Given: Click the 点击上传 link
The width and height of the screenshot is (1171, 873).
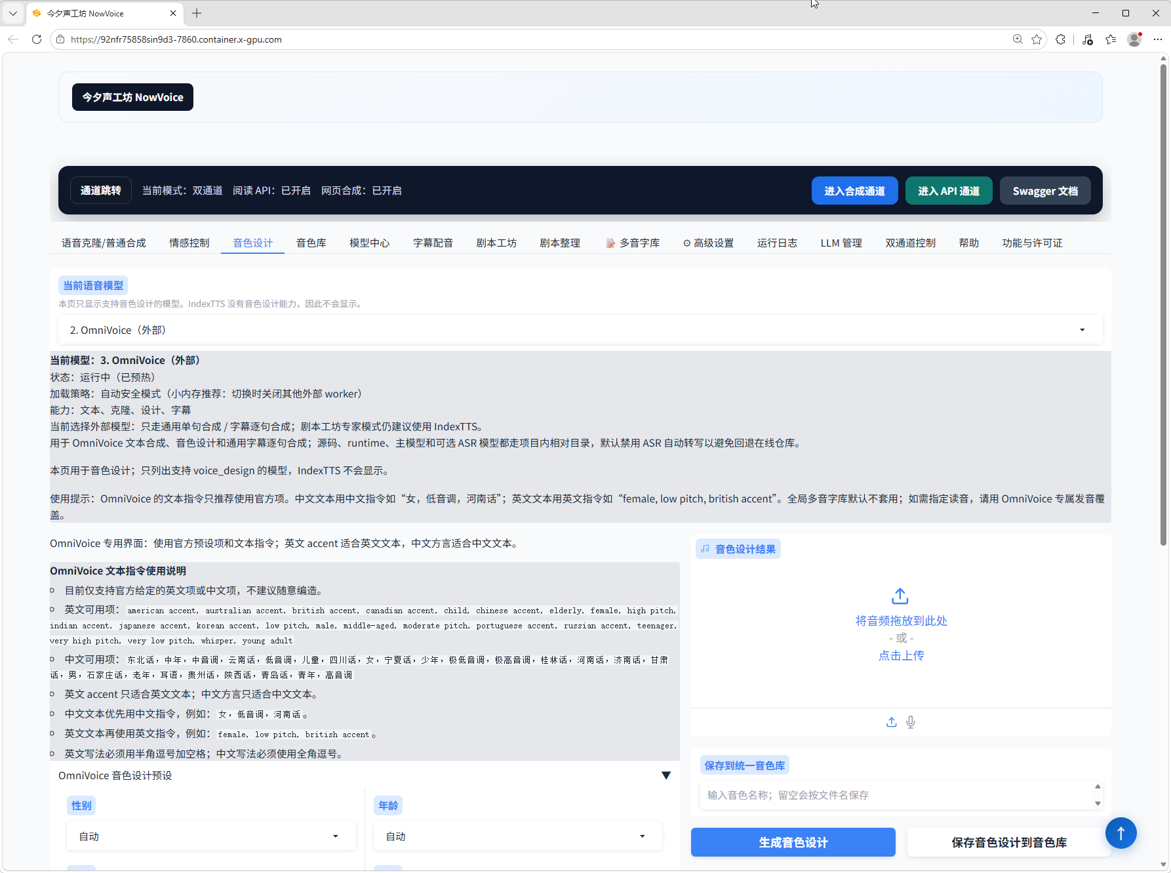Looking at the screenshot, I should pos(901,655).
